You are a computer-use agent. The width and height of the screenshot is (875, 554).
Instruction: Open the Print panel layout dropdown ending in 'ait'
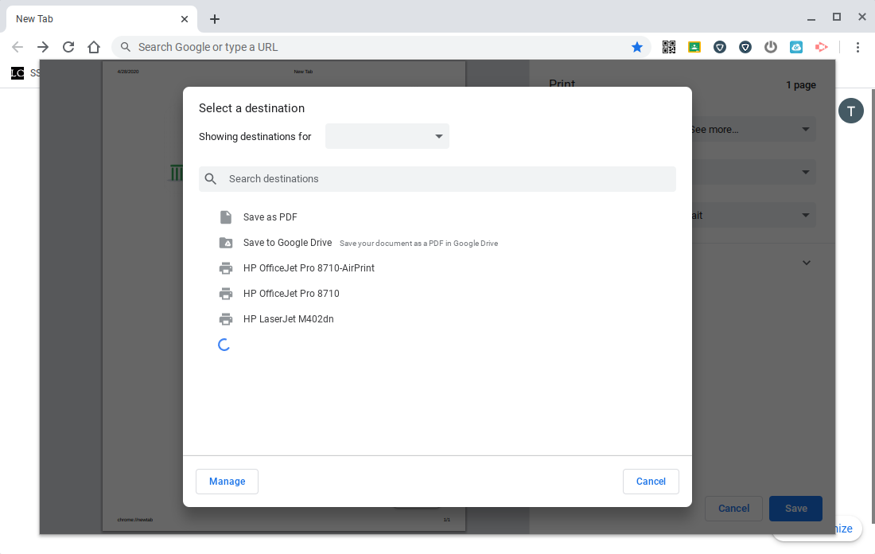tap(754, 215)
